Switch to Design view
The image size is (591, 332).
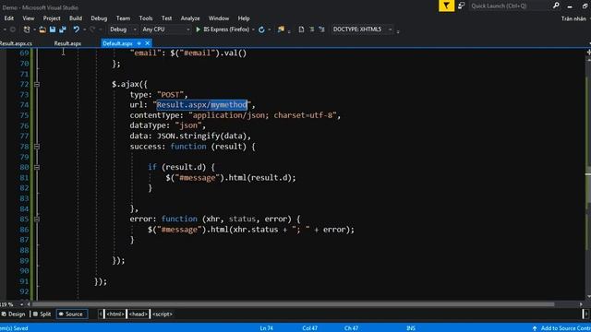pos(13,314)
